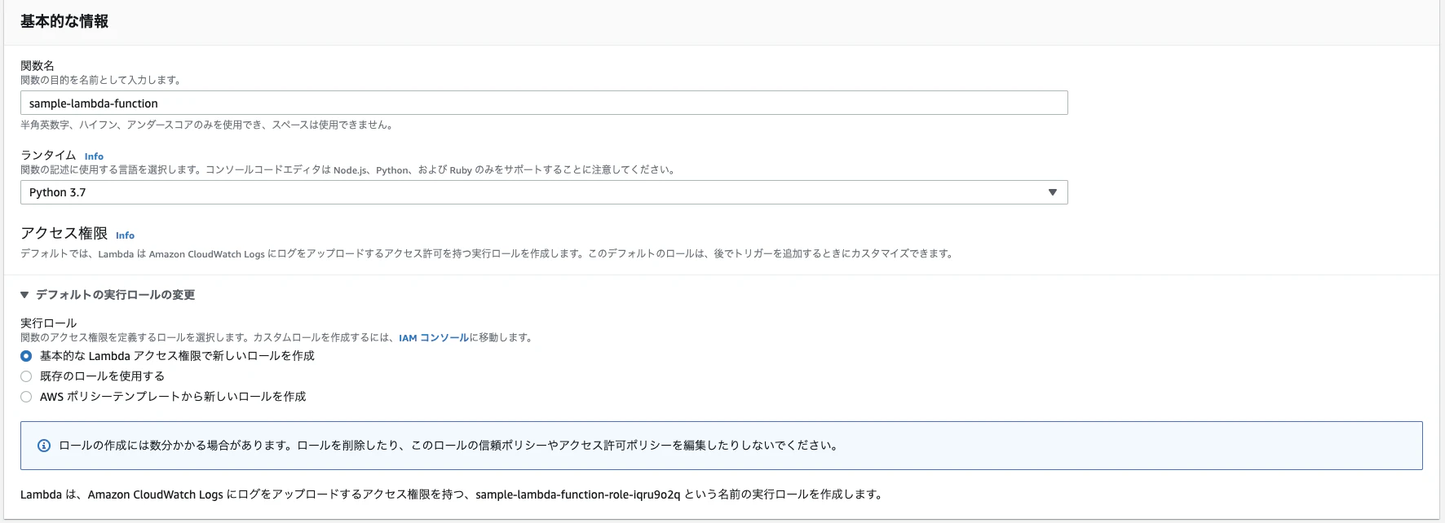
Task: Open the Info link beside ランタイム
Action: pos(94,156)
